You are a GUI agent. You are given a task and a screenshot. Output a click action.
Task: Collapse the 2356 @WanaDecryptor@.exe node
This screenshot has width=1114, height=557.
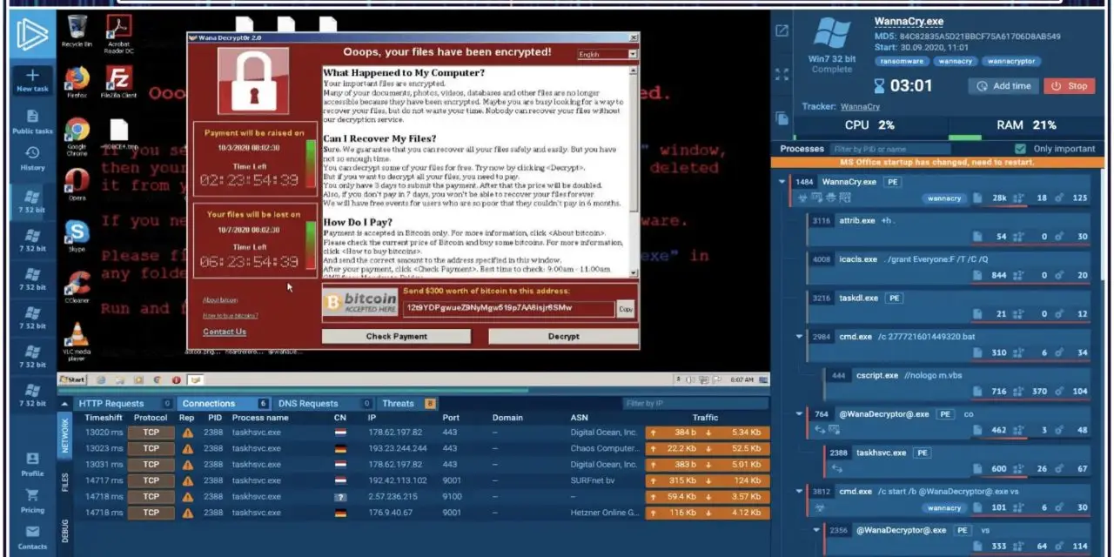click(x=816, y=530)
